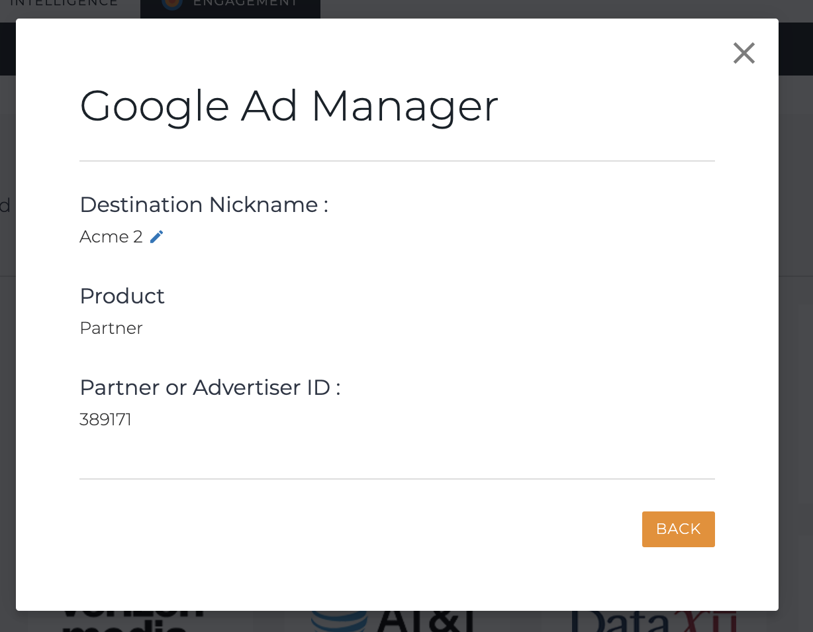Click the Product label
The height and width of the screenshot is (632, 813).
point(122,296)
